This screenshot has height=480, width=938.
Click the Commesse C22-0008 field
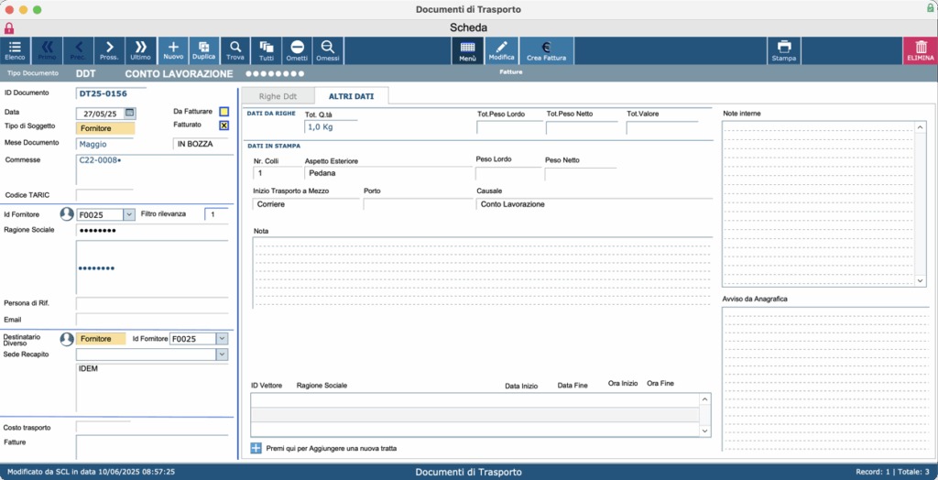point(153,169)
